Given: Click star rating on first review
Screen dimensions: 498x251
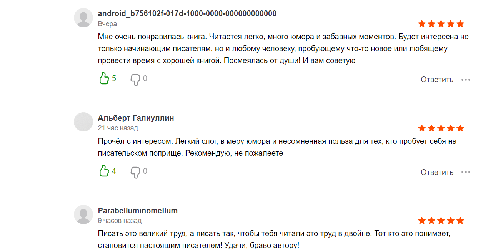Looking at the screenshot, I should point(441,24).
